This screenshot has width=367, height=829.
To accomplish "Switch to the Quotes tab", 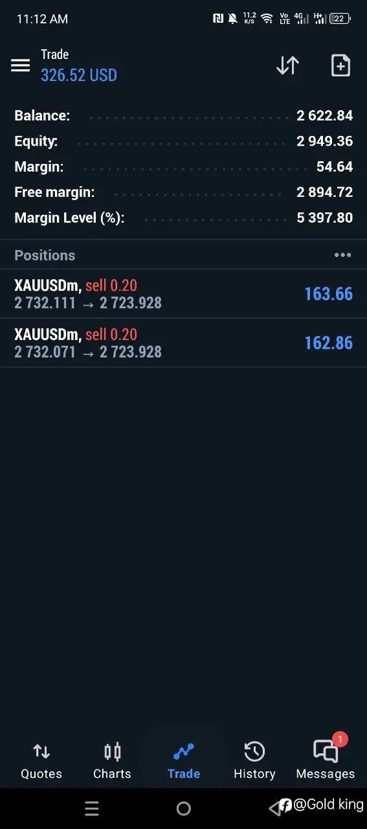I will pyautogui.click(x=41, y=761).
